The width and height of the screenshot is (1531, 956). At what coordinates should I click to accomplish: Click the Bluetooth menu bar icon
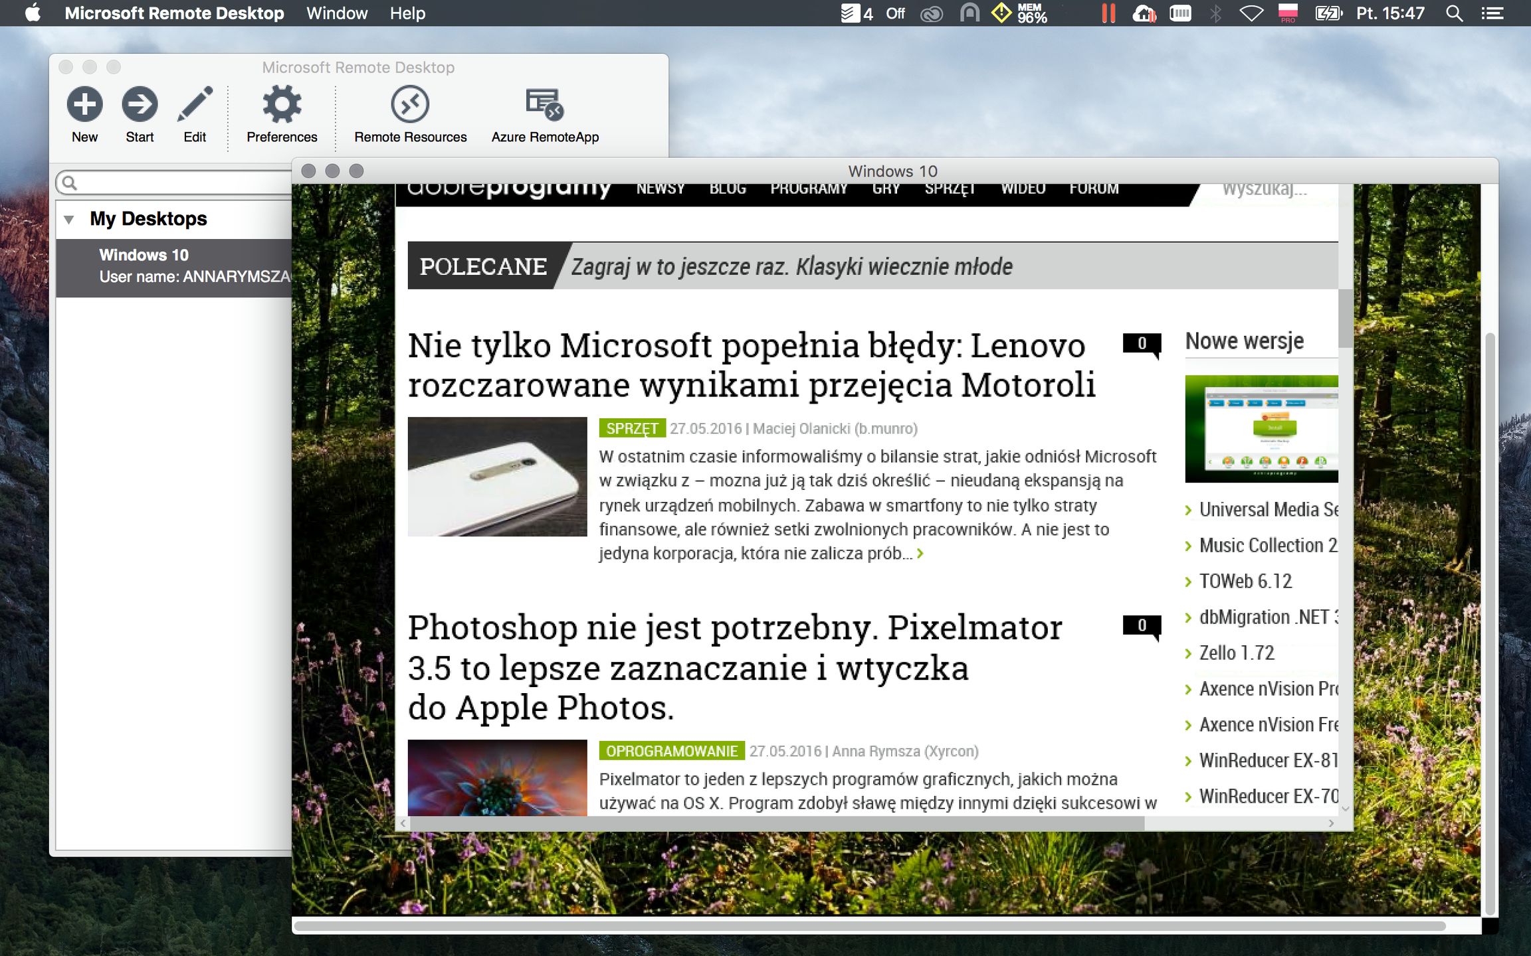[1215, 13]
